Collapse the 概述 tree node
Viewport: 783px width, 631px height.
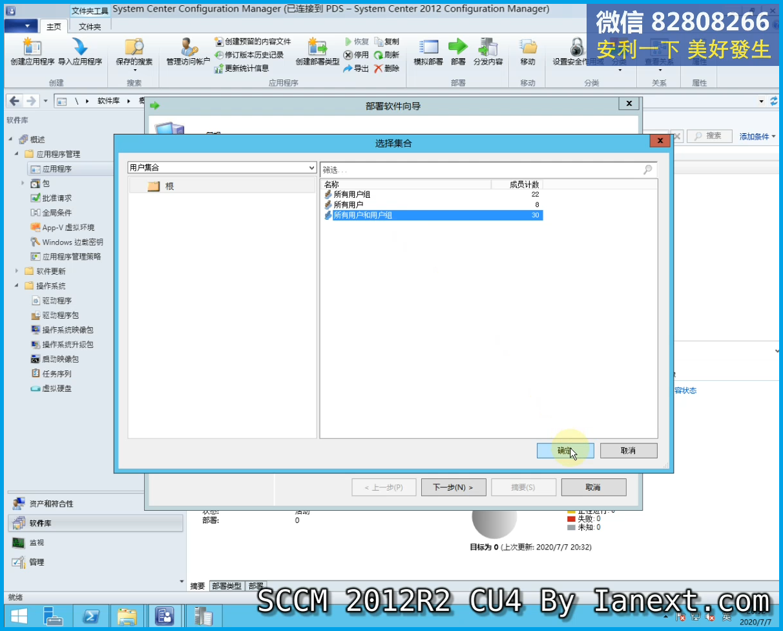10,140
